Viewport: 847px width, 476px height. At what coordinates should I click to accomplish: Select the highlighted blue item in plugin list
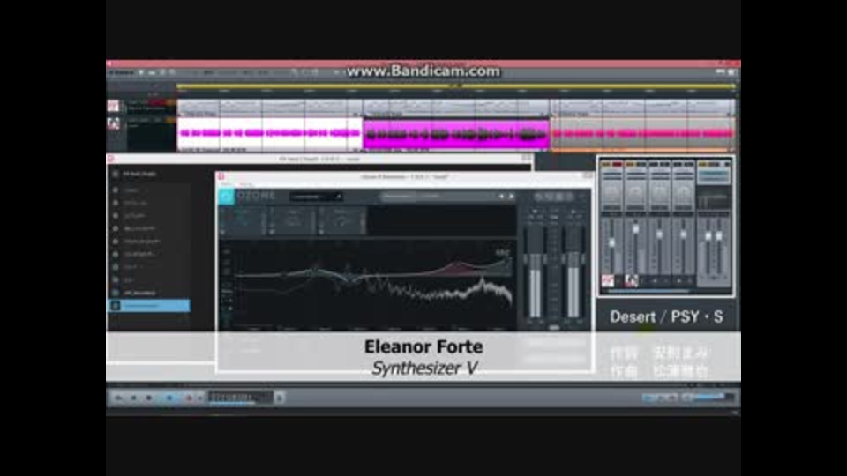click(148, 306)
